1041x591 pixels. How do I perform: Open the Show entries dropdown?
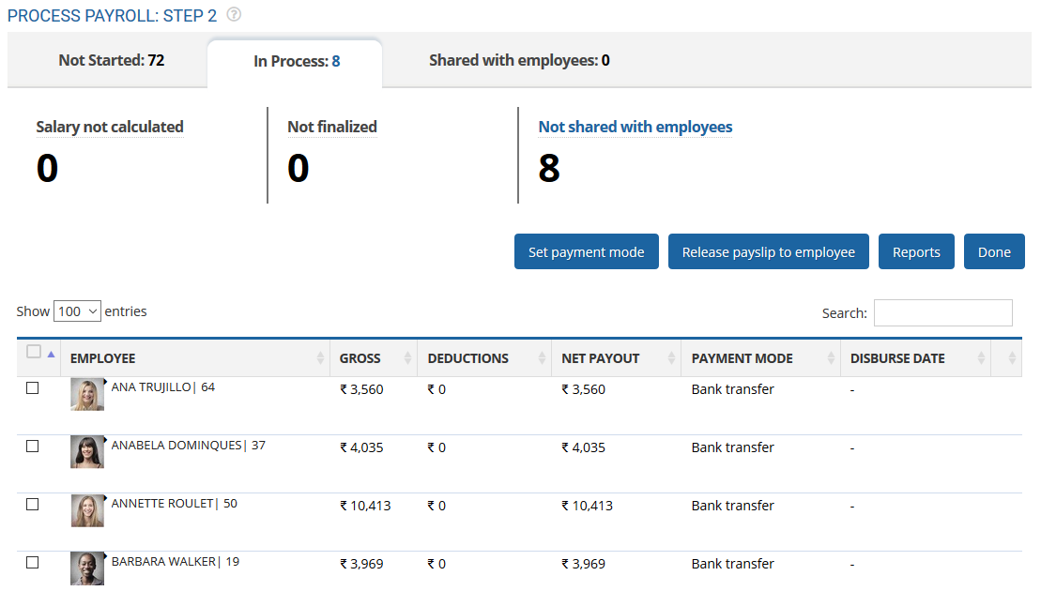coord(77,311)
